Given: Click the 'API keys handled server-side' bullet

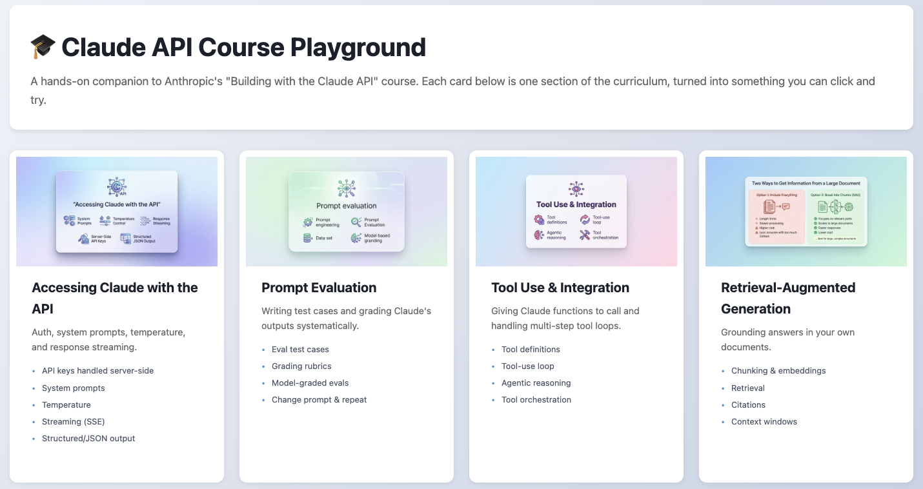Looking at the screenshot, I should click(98, 371).
